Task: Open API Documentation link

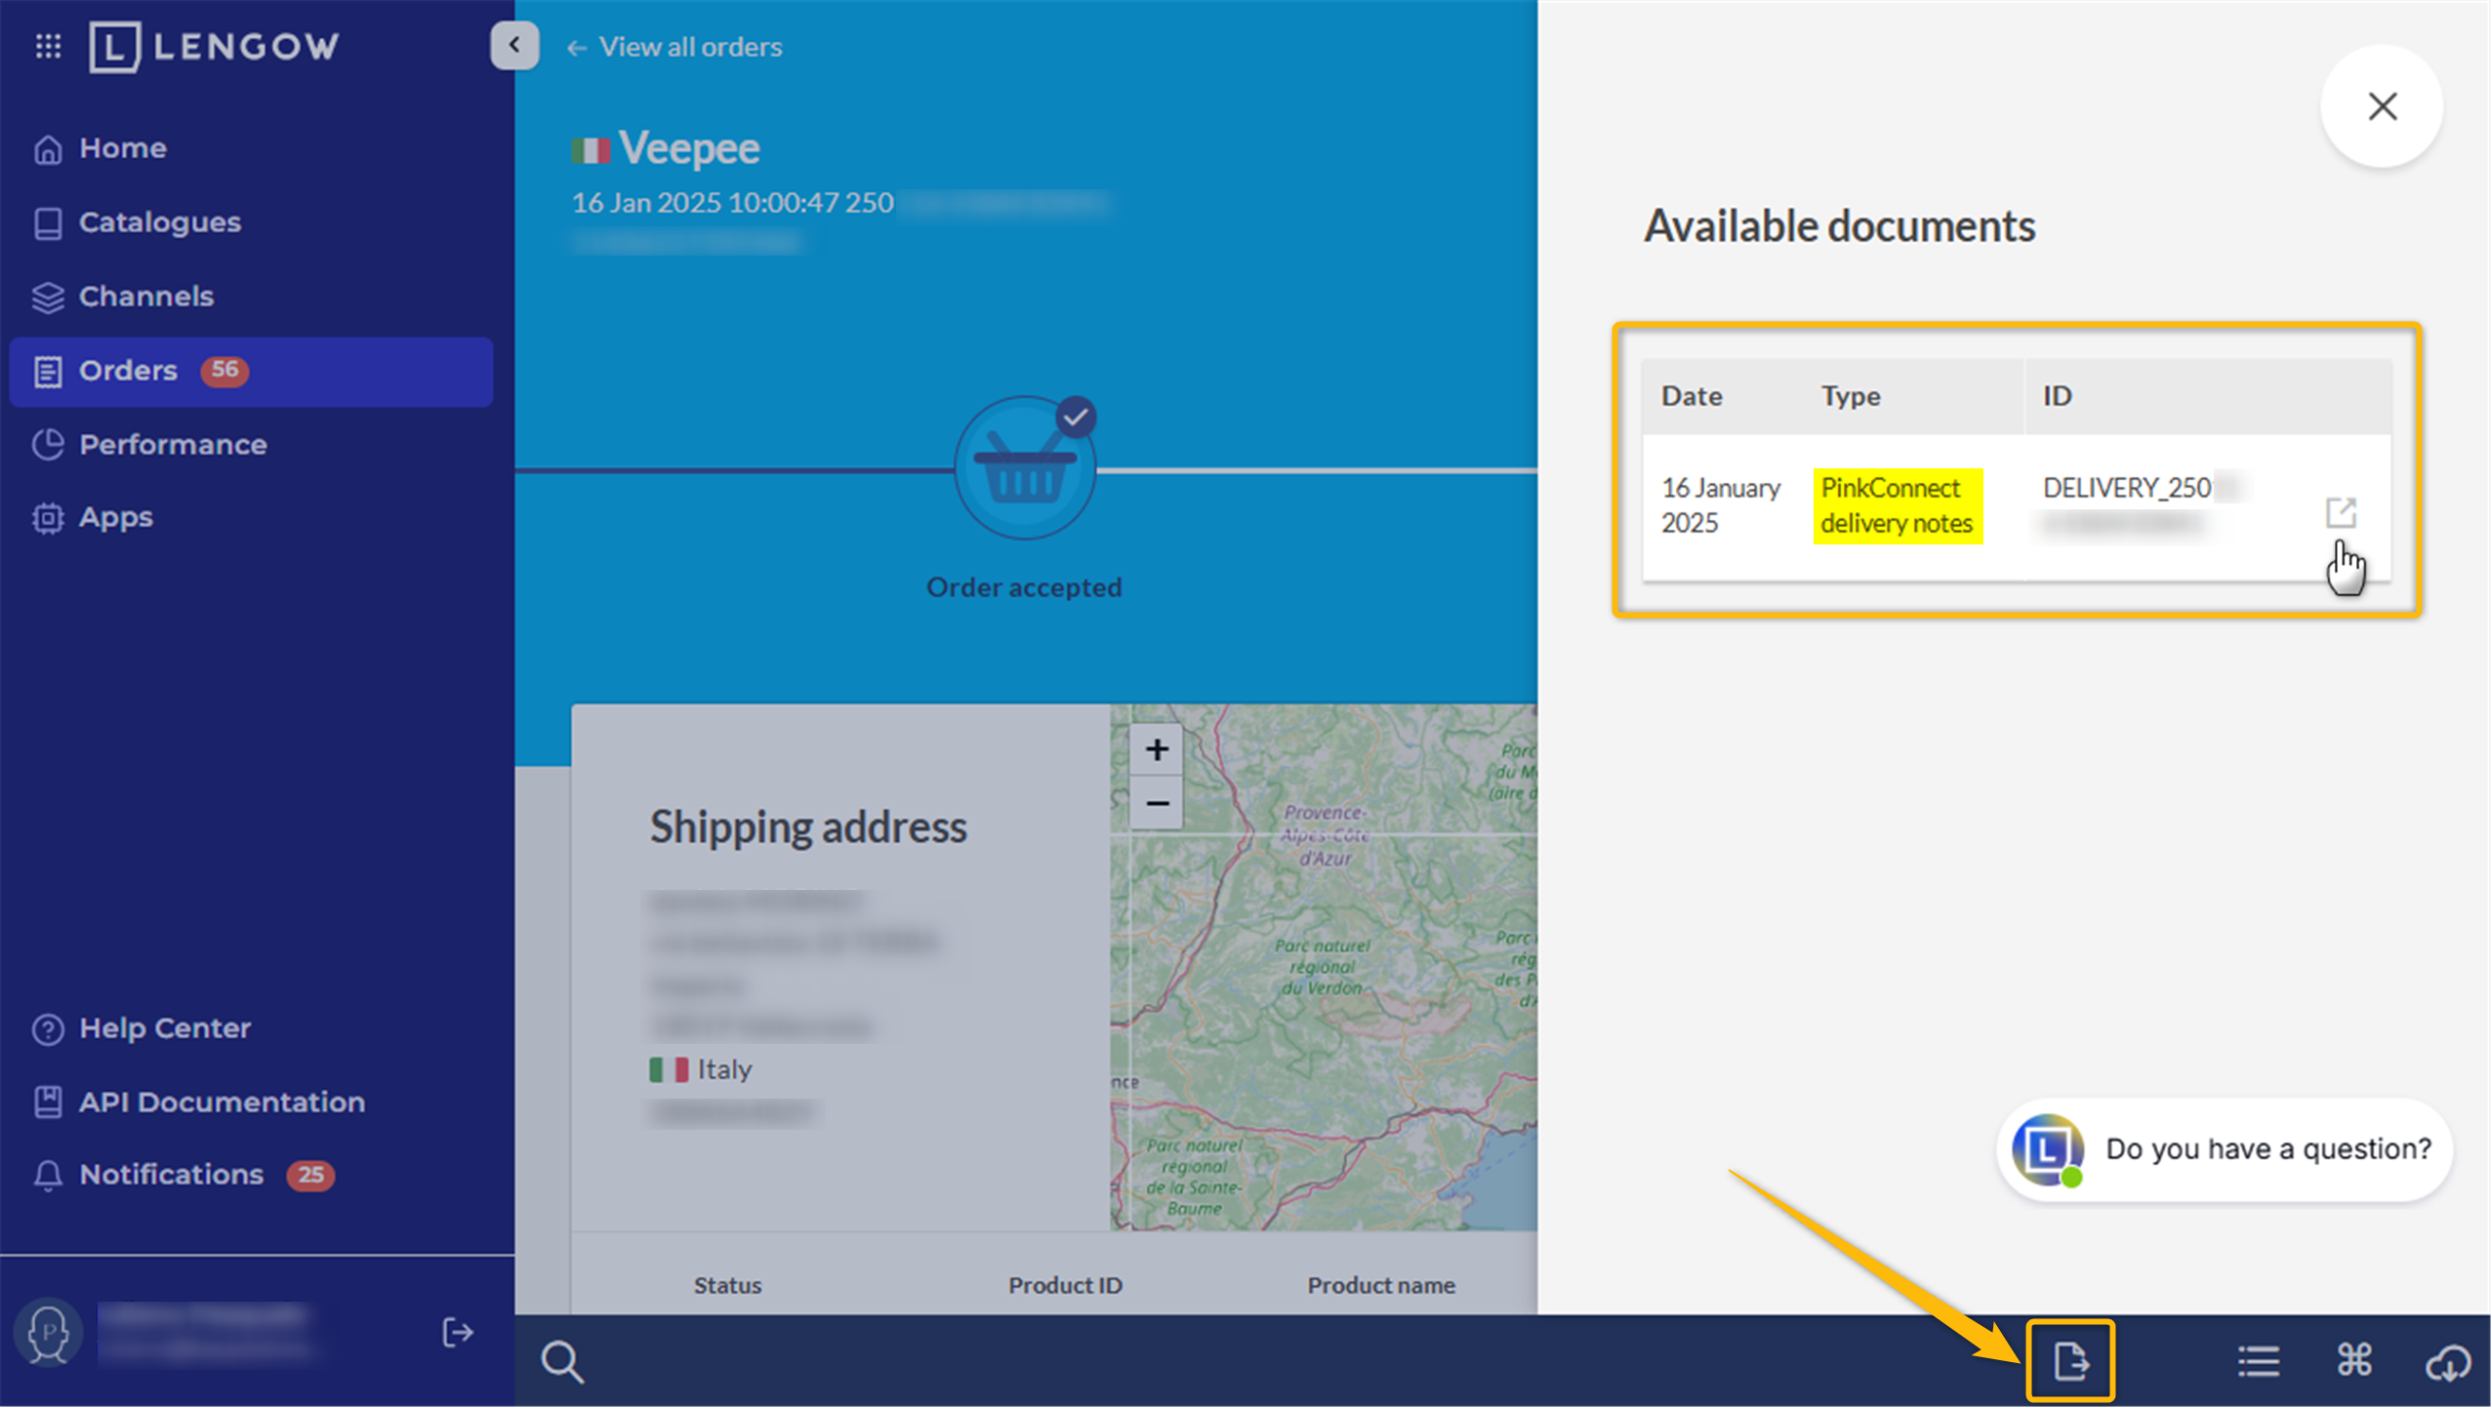Action: coord(222,1103)
